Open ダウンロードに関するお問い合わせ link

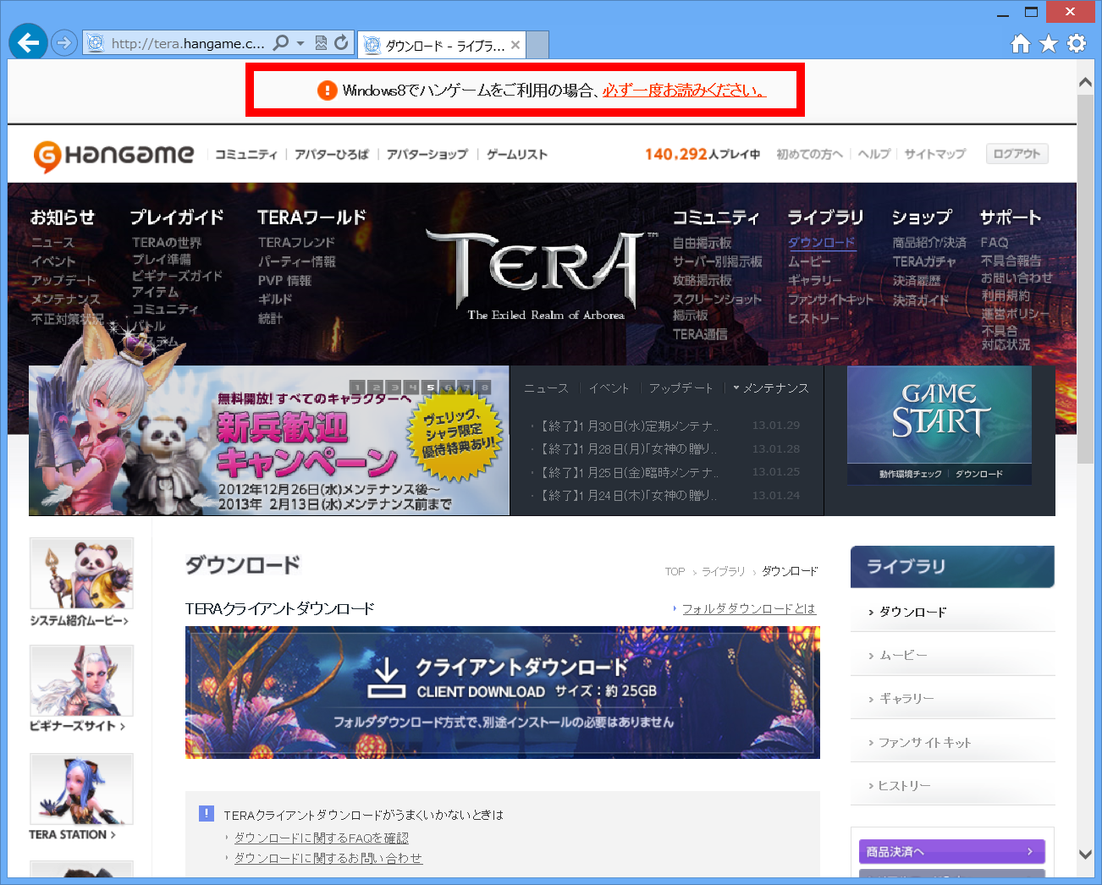tap(328, 858)
